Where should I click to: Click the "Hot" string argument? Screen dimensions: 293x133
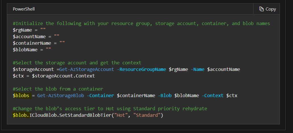click(x=121, y=115)
